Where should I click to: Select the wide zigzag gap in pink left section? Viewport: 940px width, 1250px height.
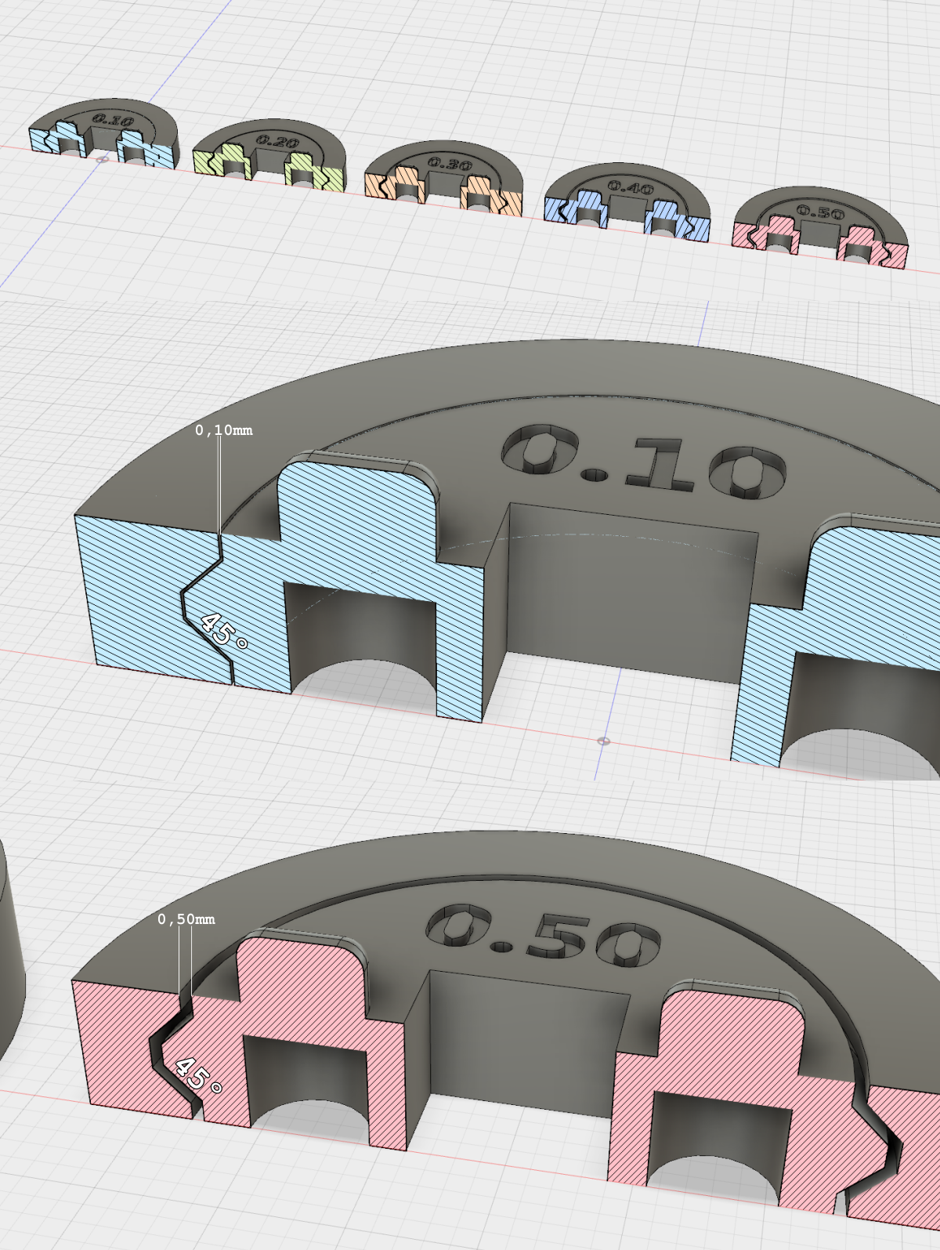click(174, 1054)
